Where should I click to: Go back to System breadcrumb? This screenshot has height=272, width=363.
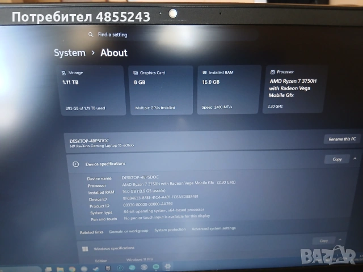click(70, 53)
